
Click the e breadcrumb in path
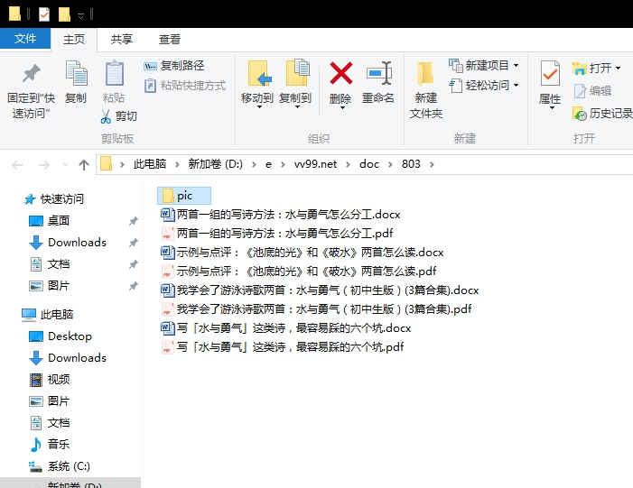[x=268, y=164]
